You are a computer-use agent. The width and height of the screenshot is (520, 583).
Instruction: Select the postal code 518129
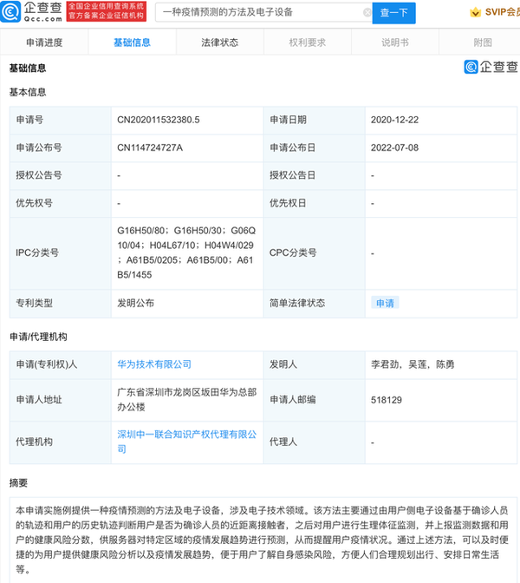click(x=387, y=400)
